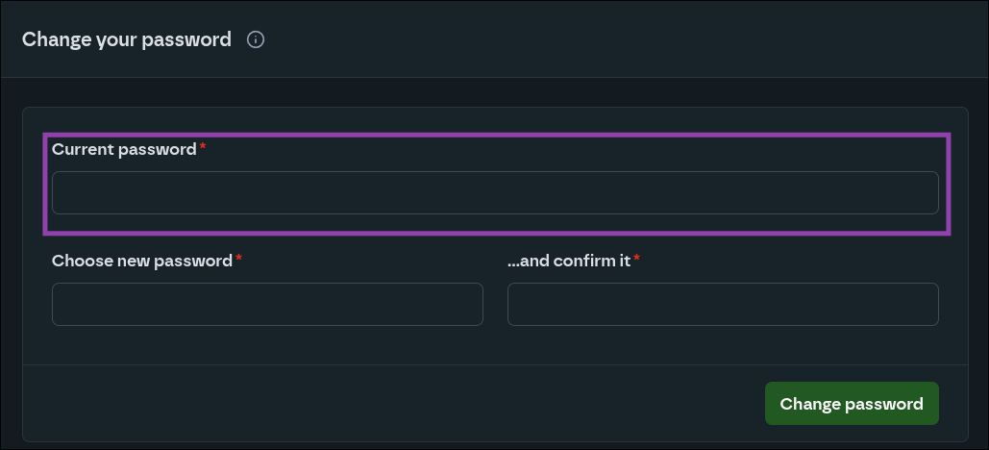
Task: Click the Current password input field
Action: pos(494,192)
